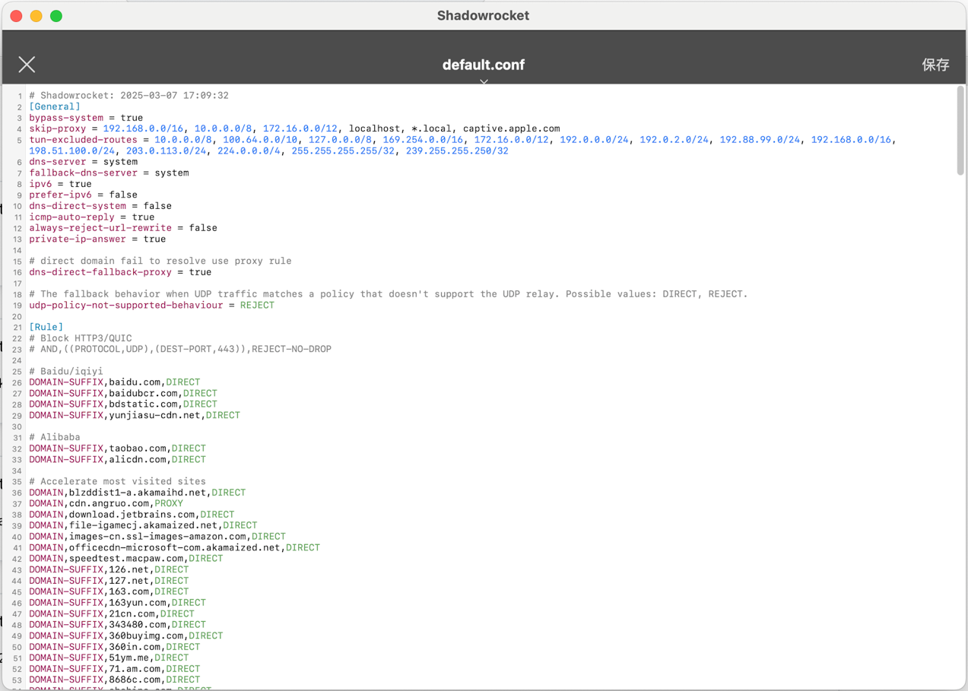This screenshot has height=691, width=968.
Task: Click the dns-direct-fallback-proxy = true line
Action: pos(120,272)
